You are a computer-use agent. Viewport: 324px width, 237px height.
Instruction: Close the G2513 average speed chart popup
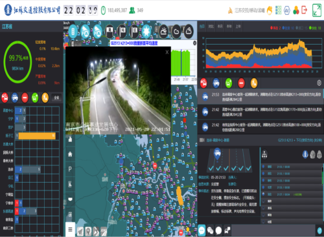[194, 43]
